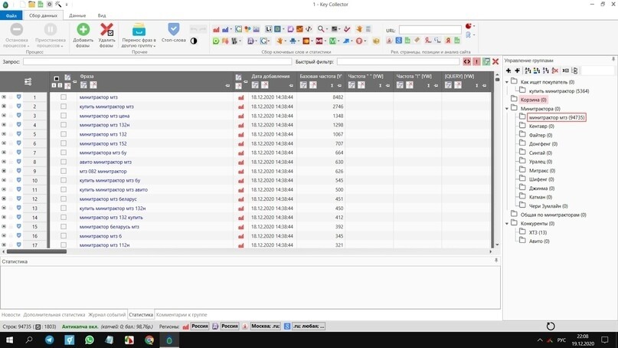
Task: Click the red delete-groups icon in group toolbar
Action: click(x=555, y=71)
